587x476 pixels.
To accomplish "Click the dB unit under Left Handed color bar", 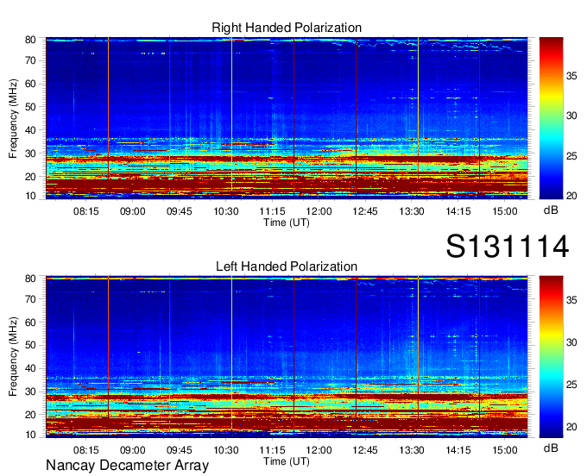I will [x=551, y=448].
